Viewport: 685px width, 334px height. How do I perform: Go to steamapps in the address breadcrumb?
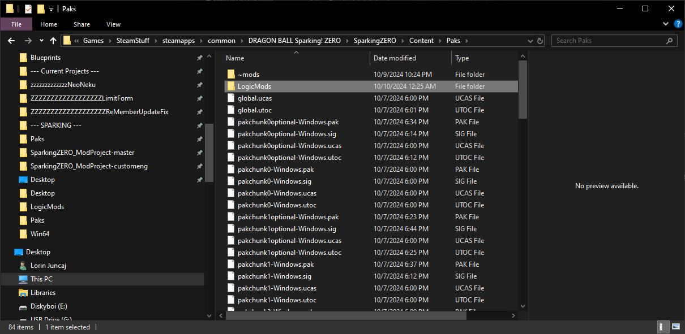pos(178,41)
